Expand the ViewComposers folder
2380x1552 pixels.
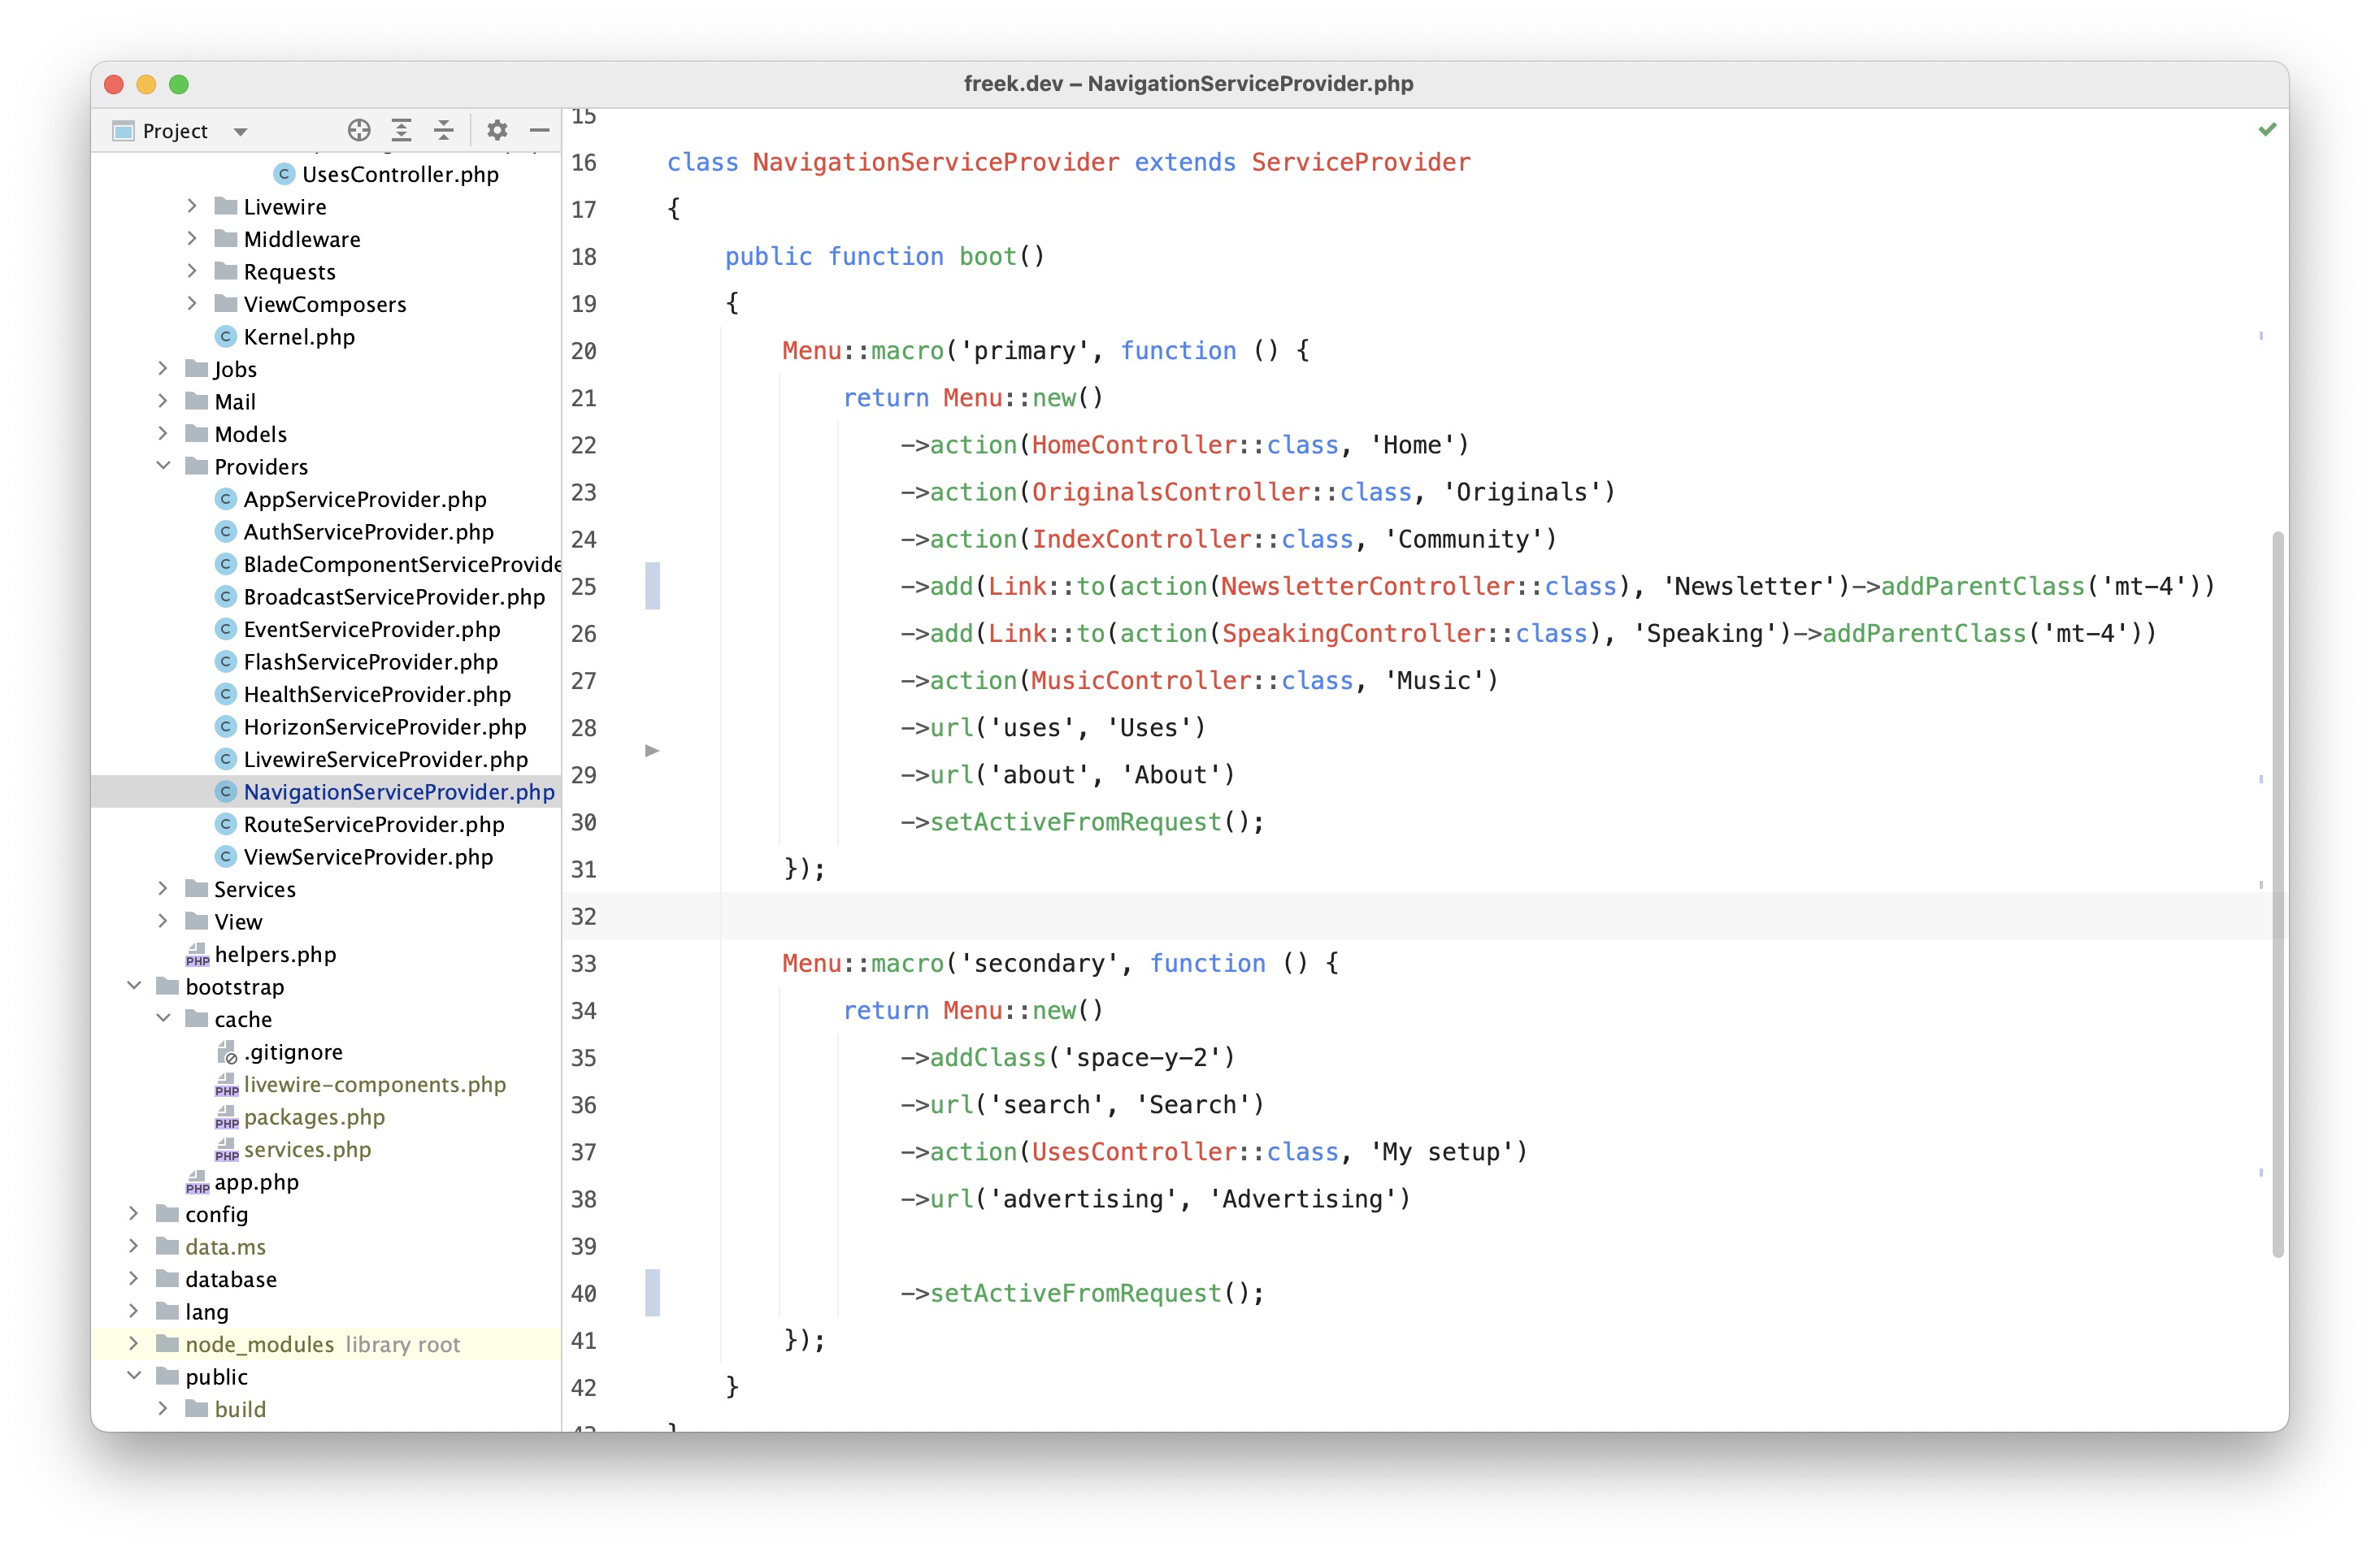click(192, 303)
